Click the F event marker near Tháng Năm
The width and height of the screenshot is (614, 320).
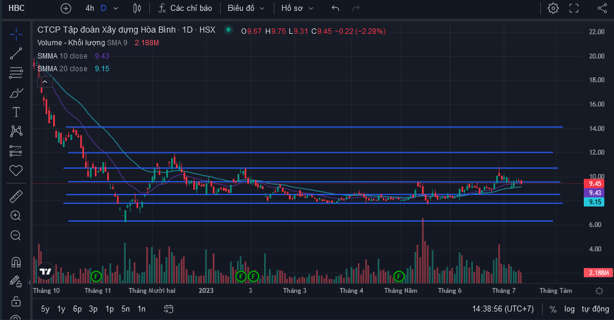coord(399,277)
